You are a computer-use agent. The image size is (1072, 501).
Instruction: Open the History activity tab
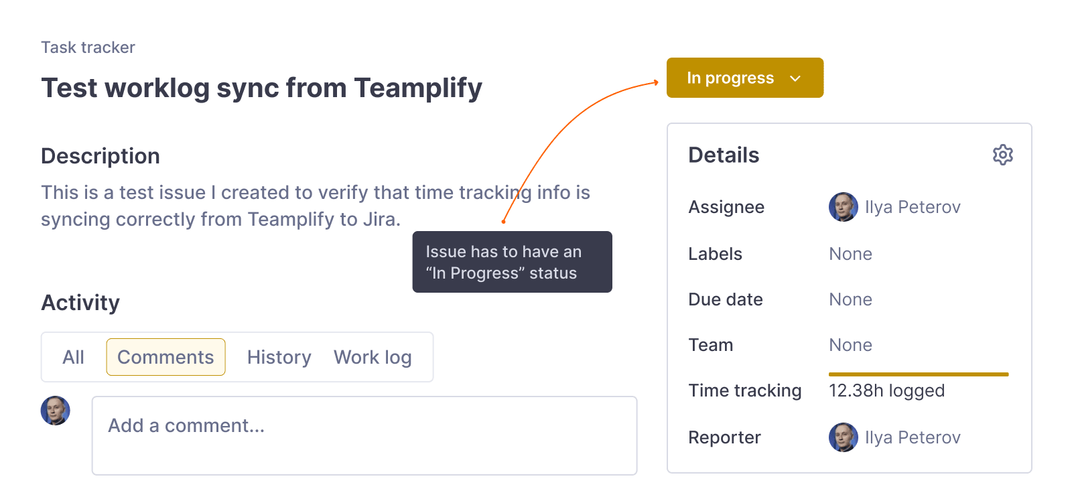(x=279, y=357)
